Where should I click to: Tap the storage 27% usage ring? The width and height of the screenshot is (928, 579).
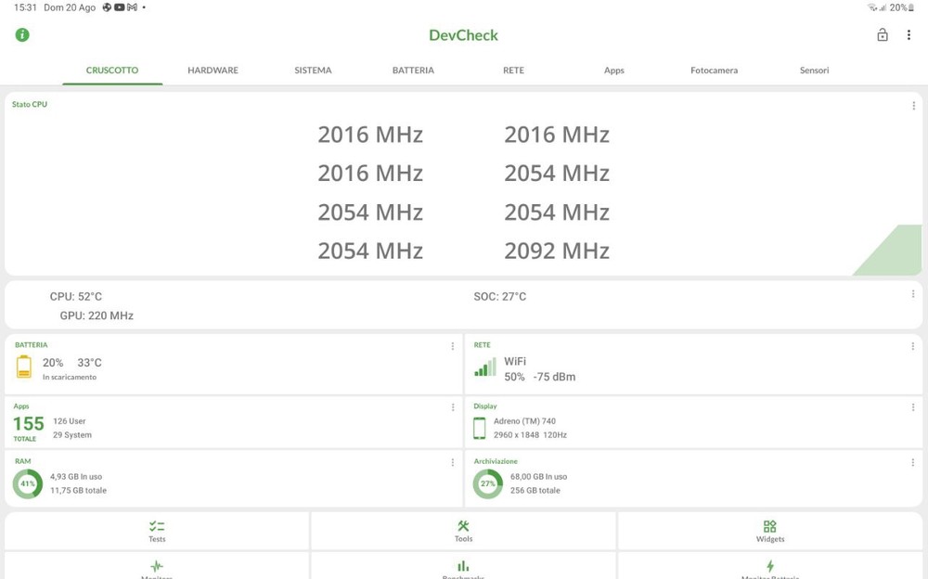pos(488,483)
